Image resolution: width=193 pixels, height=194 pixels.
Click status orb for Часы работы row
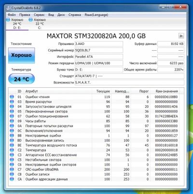point(12,121)
